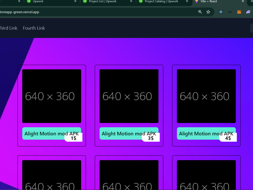Click the bracket-shaped extension icon

pos(230,12)
